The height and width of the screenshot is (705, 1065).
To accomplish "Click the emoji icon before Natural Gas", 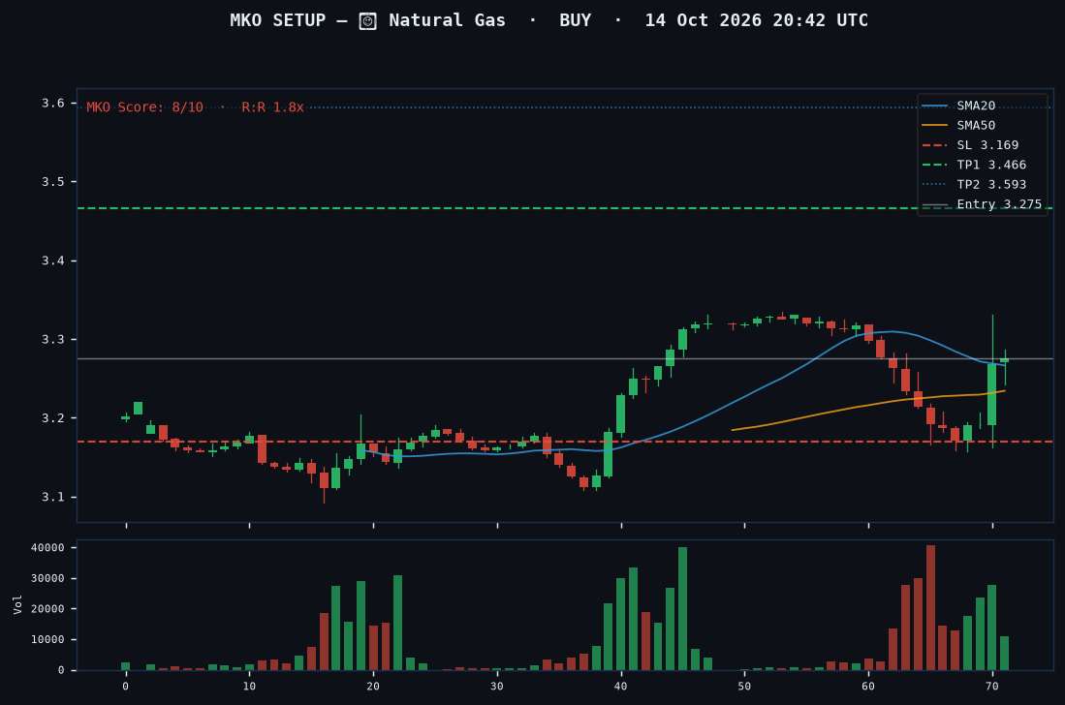I will tap(367, 21).
